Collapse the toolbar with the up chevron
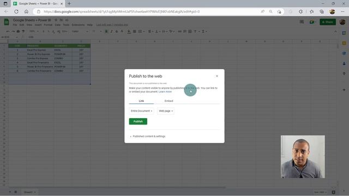Screen dimensions: 349x196 point(335,32)
